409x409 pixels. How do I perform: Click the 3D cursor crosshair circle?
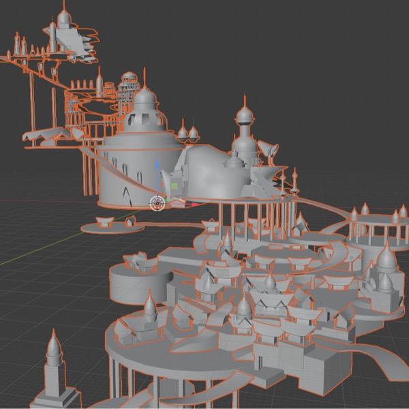click(157, 202)
